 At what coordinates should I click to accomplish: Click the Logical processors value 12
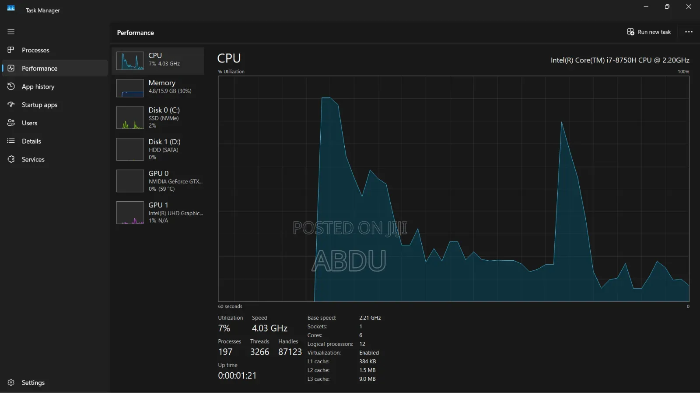point(362,344)
